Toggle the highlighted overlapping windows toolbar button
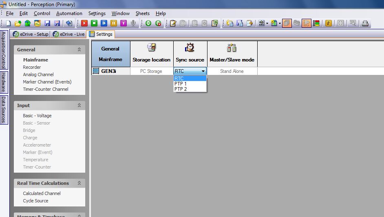This screenshot has width=384, height=217. [287, 23]
